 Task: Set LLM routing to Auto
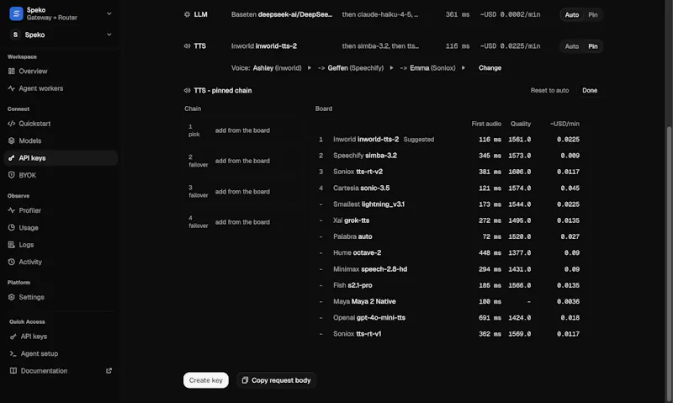click(x=572, y=14)
